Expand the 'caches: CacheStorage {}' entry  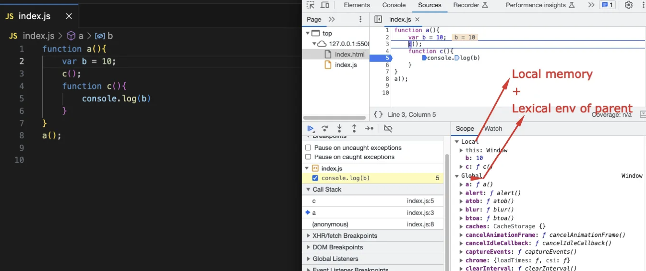(461, 226)
